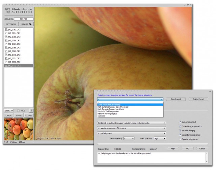Open the 100% zoom dropdown
This screenshot has width=216, height=170.
tap(9, 111)
